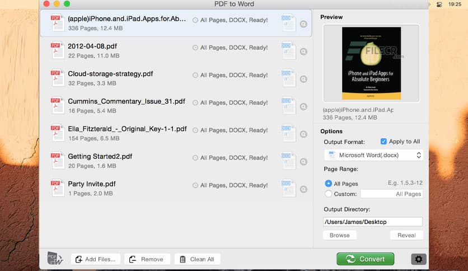This screenshot has height=271, width=468.
Task: Click the PDF icon of Cummins_Commentary_Issue_31.pdf
Action: (x=58, y=105)
